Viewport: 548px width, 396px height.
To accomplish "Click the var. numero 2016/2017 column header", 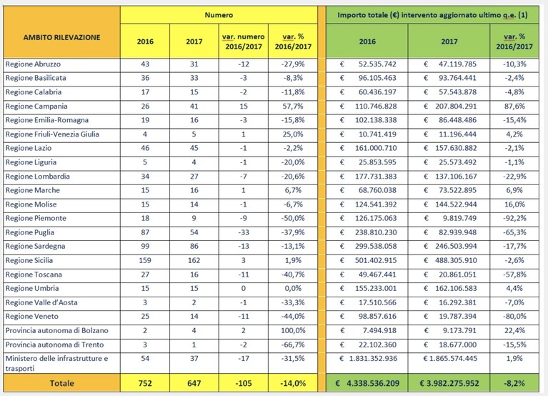I will [x=244, y=41].
